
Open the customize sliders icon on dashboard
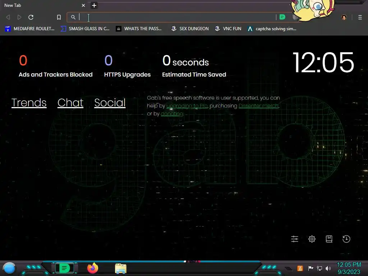[x=295, y=239]
